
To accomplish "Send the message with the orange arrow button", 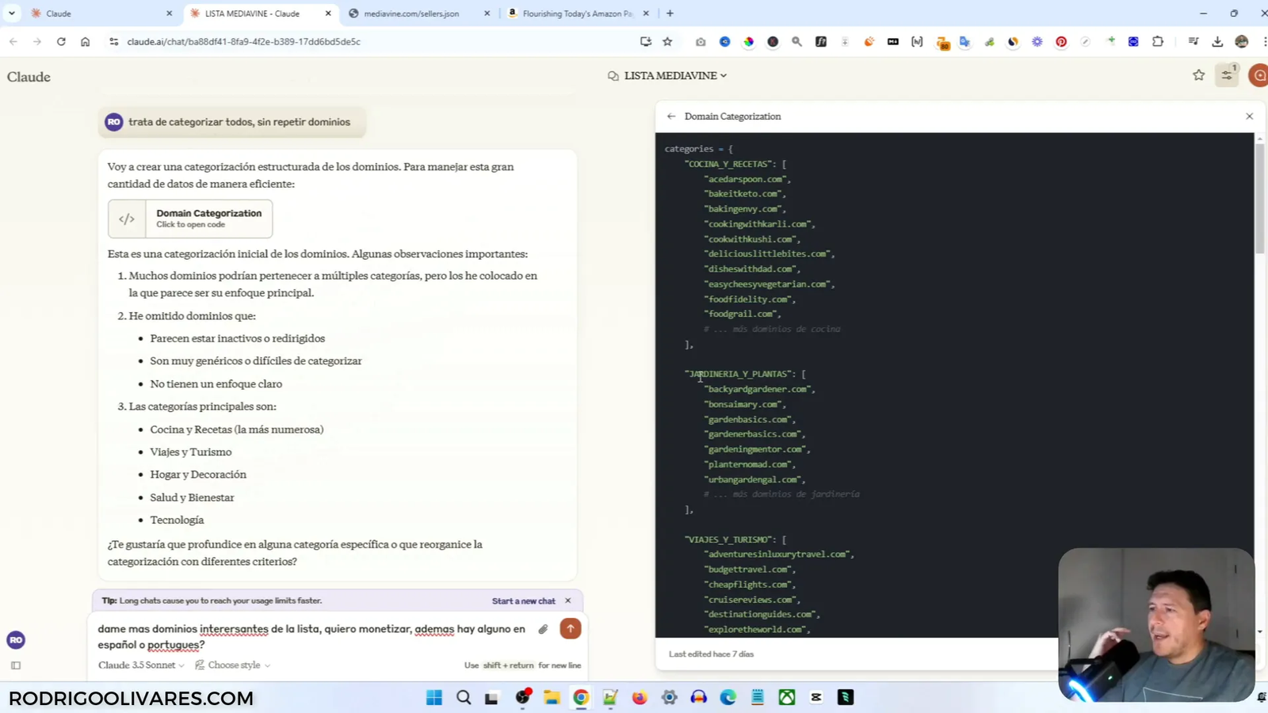I will 570,628.
